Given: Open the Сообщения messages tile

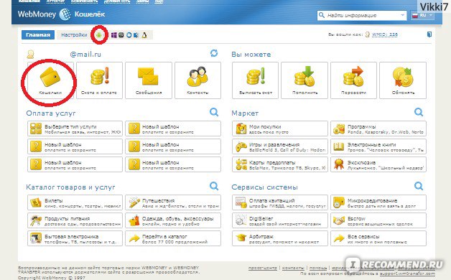Looking at the screenshot, I should point(149,80).
